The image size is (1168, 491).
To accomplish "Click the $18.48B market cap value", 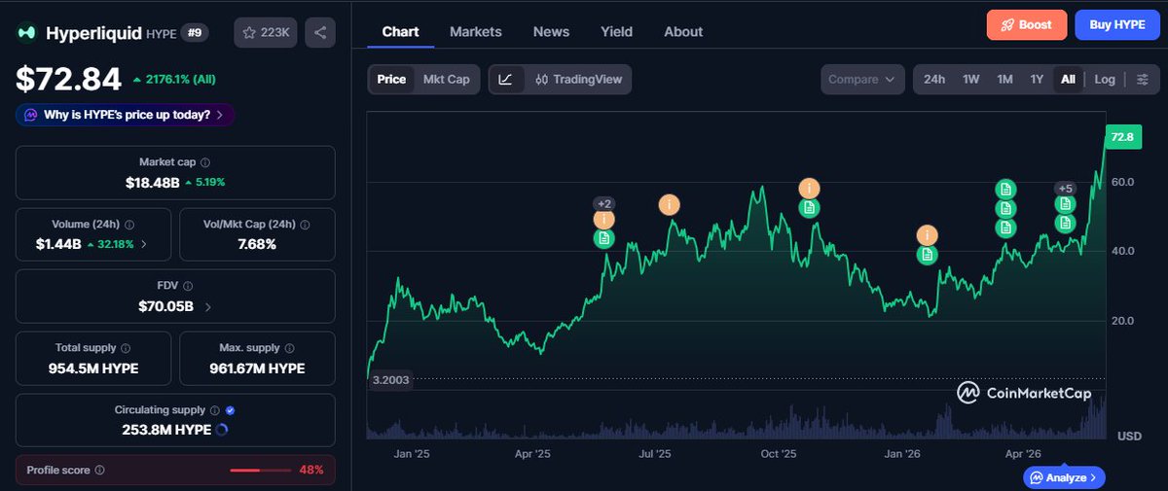I will tap(153, 182).
